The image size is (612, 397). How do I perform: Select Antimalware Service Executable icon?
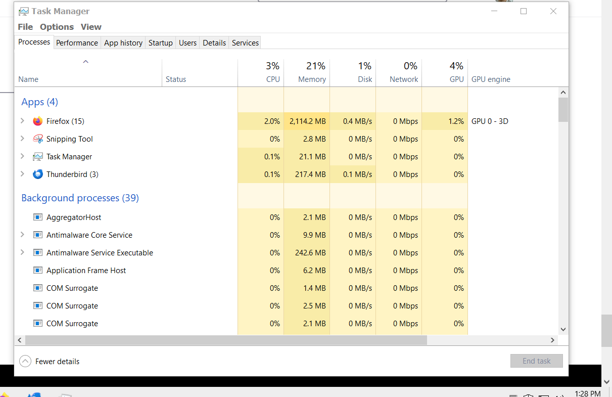(x=37, y=253)
